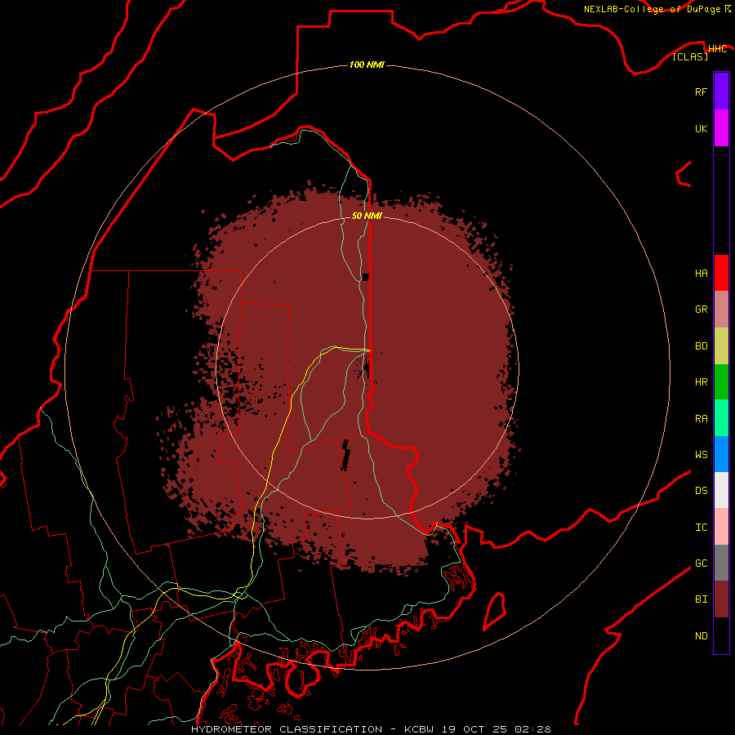Click the 19 OCT 25 date text

tap(474, 729)
